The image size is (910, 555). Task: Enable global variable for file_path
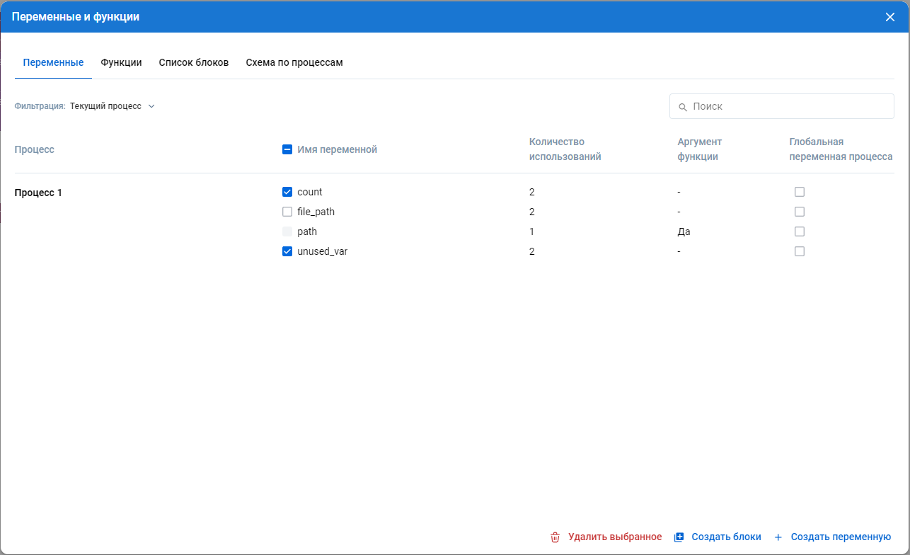pyautogui.click(x=800, y=212)
